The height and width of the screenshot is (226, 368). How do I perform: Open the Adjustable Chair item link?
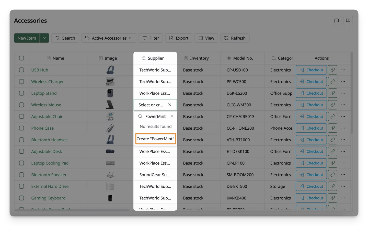47,117
